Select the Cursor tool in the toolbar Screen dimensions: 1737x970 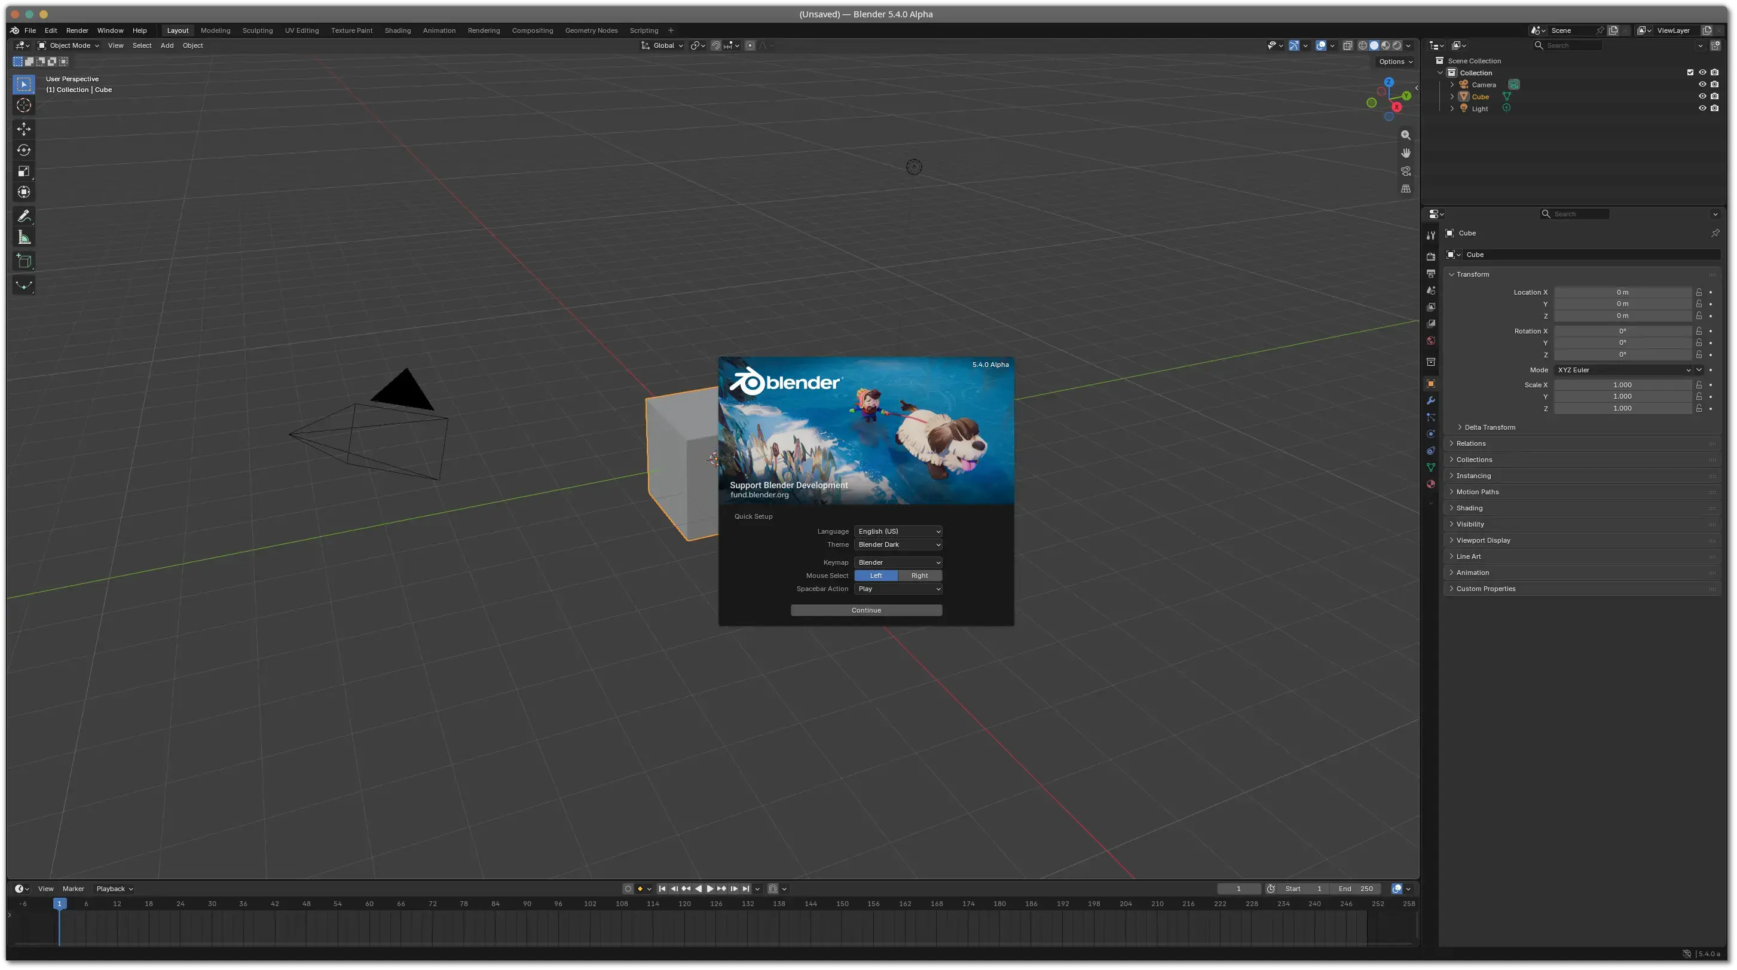(x=25, y=105)
